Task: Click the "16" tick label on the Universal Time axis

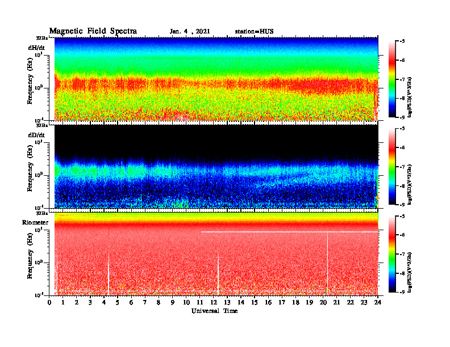Action: pos(268,303)
